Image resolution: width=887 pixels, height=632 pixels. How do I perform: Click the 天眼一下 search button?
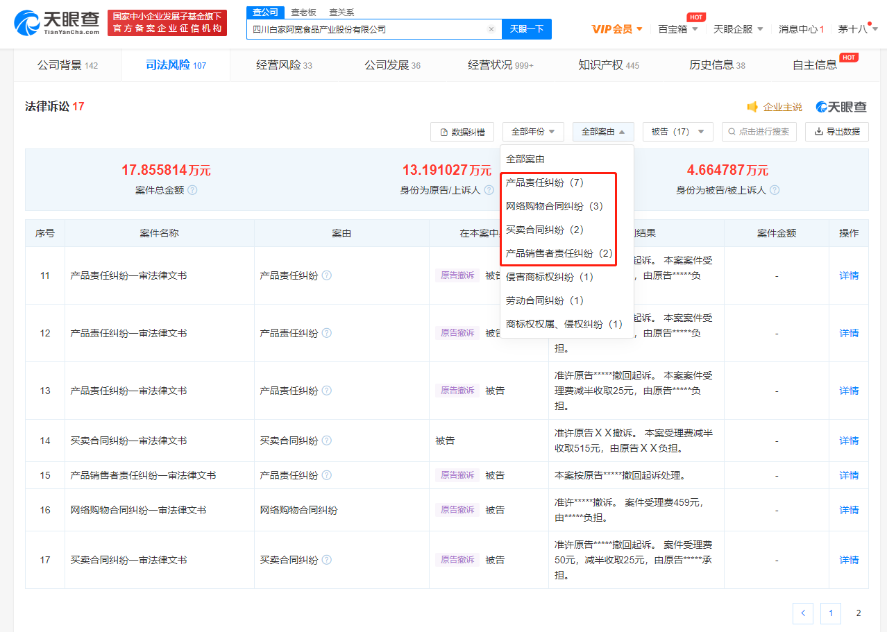pos(527,29)
